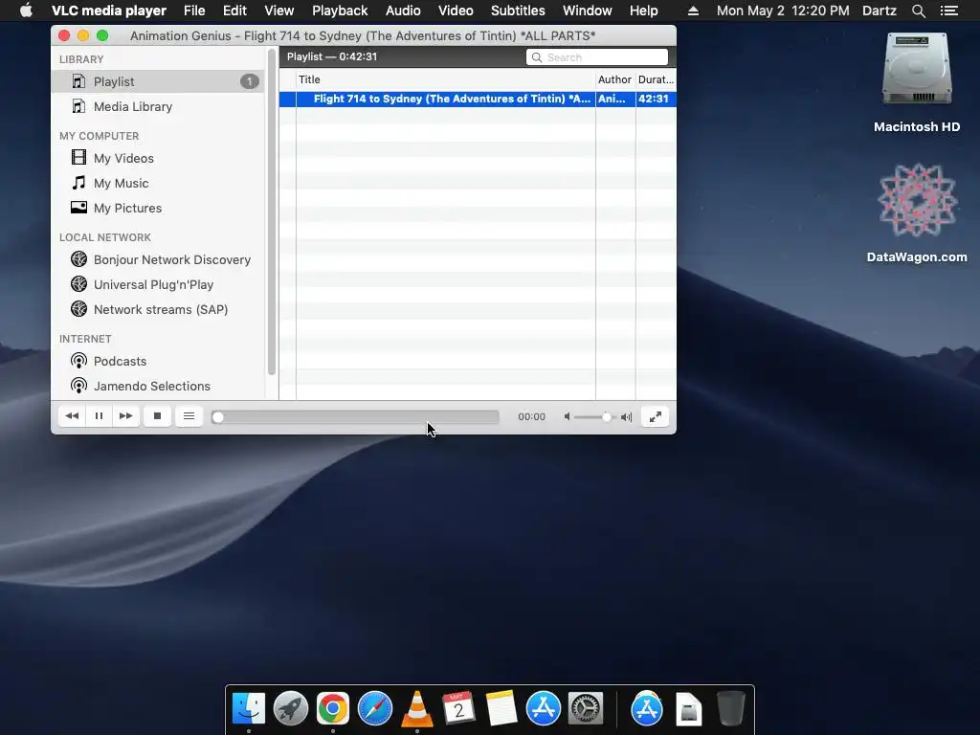Open Finder from the dock

point(249,708)
